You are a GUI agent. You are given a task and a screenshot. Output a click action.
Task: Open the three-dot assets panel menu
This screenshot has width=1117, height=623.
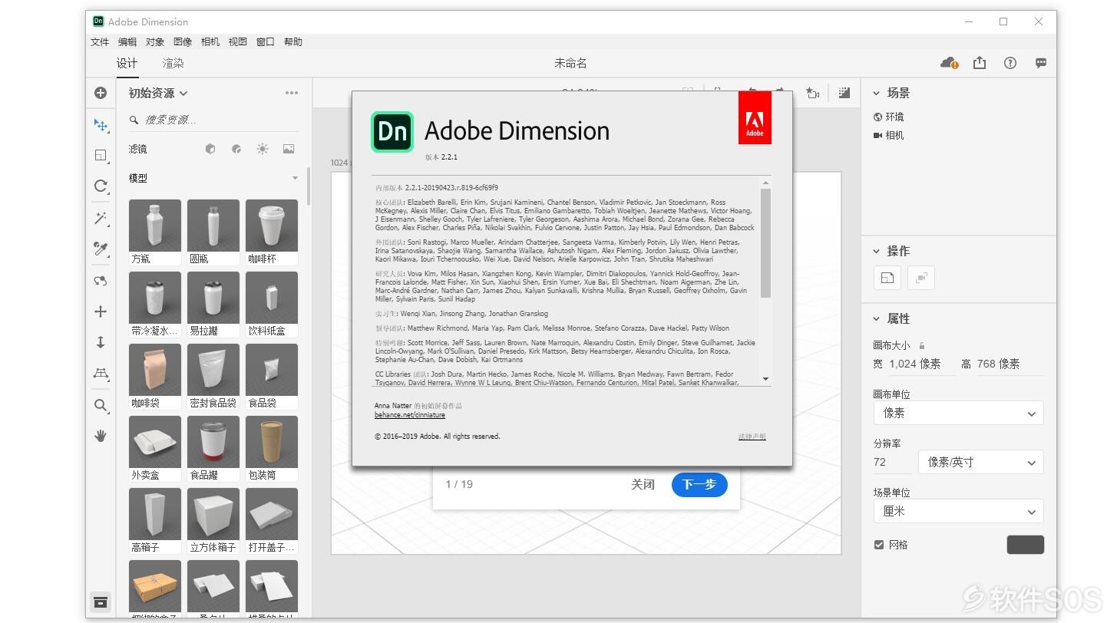(292, 93)
